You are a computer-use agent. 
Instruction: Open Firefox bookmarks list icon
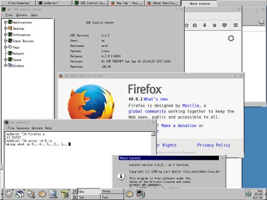(195, 26)
